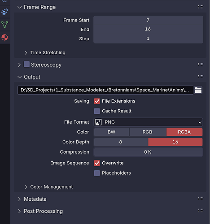
Task: Grab the Stereoscopy panel drag handle
Action: [201, 65]
